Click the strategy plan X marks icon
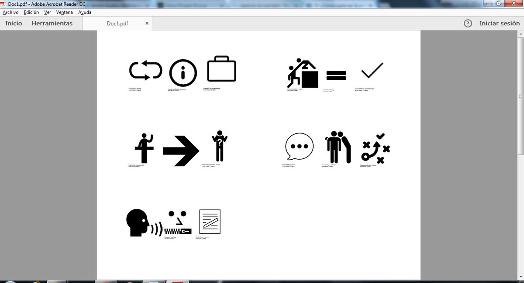Image resolution: width=524 pixels, height=283 pixels. point(376,148)
